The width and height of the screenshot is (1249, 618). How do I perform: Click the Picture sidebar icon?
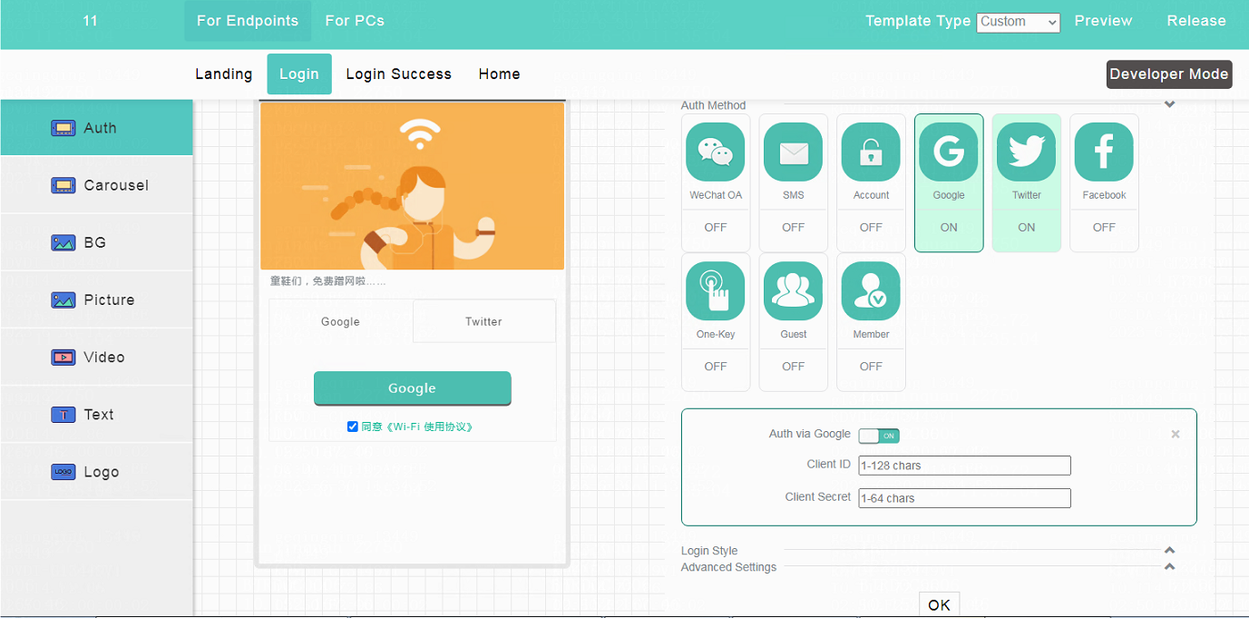point(63,299)
